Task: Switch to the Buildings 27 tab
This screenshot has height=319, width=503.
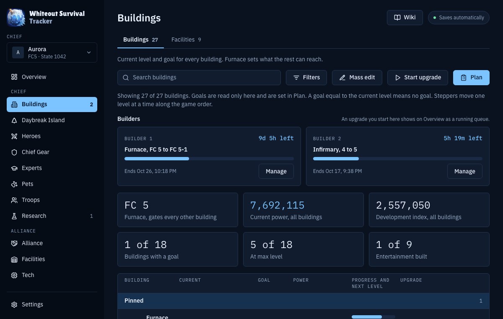Action: (x=140, y=40)
